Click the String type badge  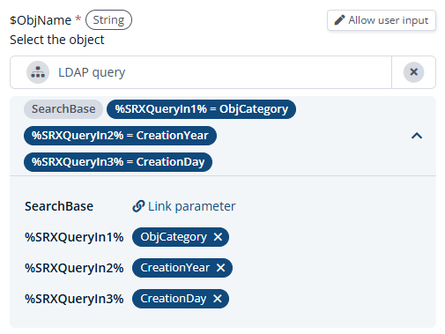pyautogui.click(x=108, y=20)
